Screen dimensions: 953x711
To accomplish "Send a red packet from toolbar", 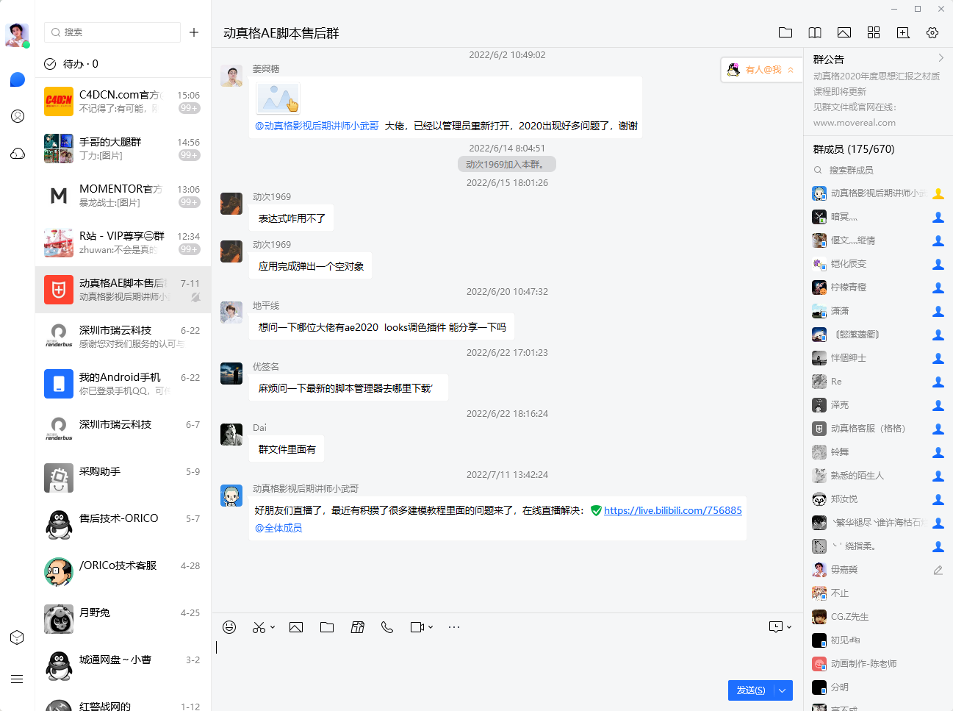I will (x=358, y=627).
